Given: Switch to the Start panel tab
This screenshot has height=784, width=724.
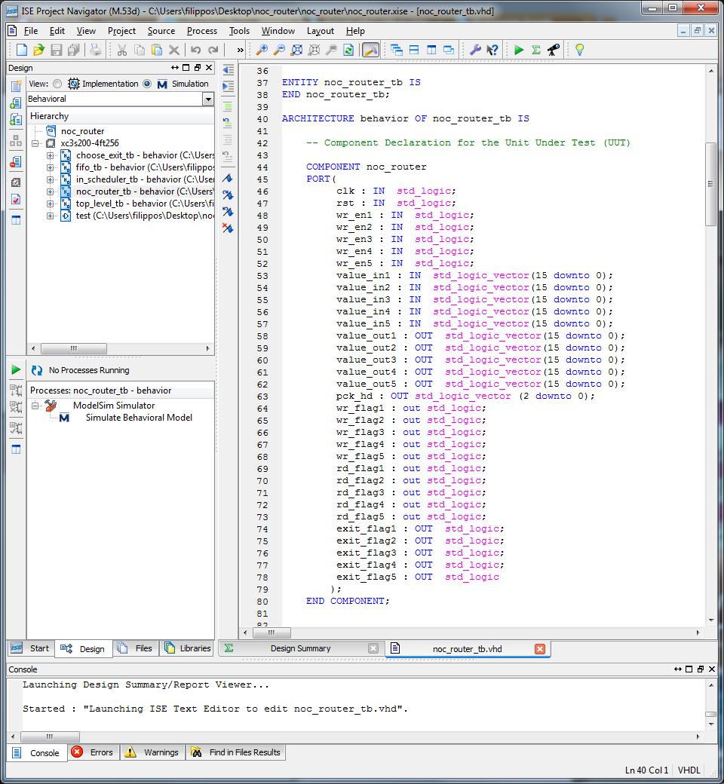Looking at the screenshot, I should [x=30, y=648].
